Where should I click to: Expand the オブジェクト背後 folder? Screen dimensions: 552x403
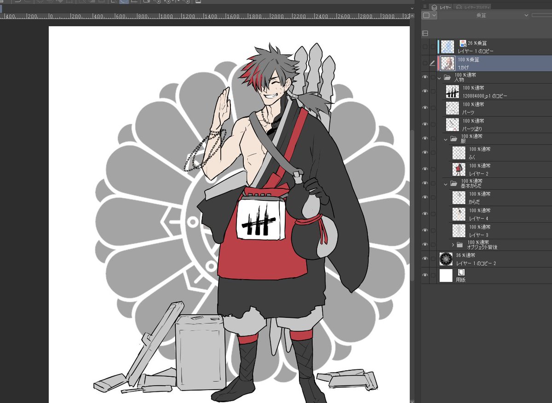point(453,245)
